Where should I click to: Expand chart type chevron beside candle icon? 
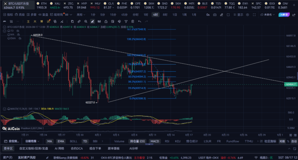coord(71,15)
